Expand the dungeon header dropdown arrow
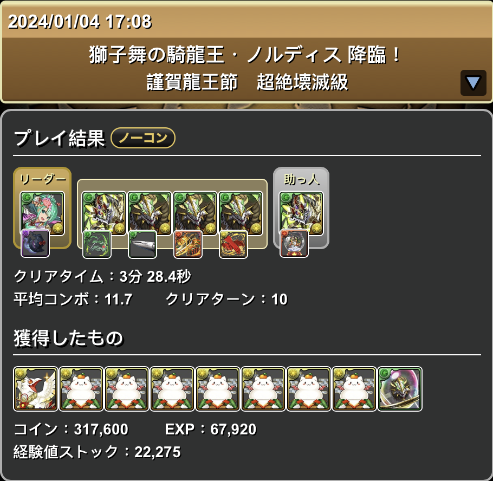Screen dimensions: 493x481 click(x=473, y=83)
